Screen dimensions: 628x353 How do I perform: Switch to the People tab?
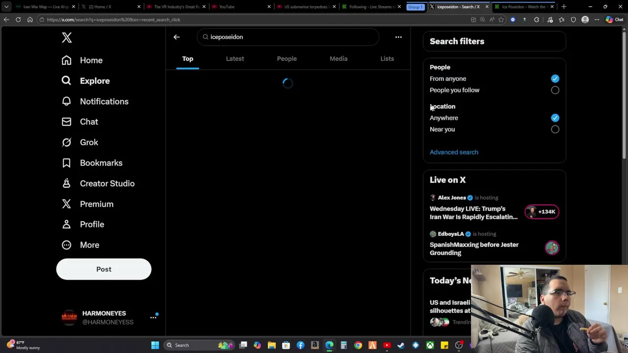287,59
